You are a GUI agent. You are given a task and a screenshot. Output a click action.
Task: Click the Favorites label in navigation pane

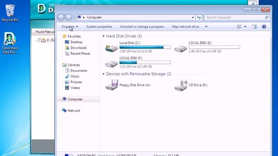point(74,36)
